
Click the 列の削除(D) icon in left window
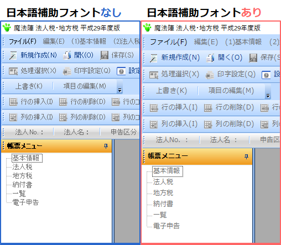point(63,117)
